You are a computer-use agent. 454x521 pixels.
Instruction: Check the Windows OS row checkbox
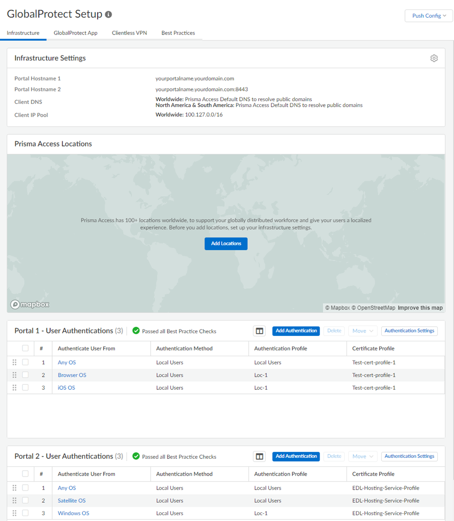click(x=25, y=513)
